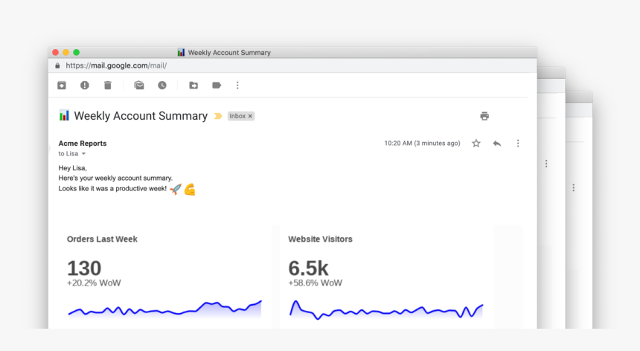Click the Website Visitors sparkline chart

coord(386,310)
